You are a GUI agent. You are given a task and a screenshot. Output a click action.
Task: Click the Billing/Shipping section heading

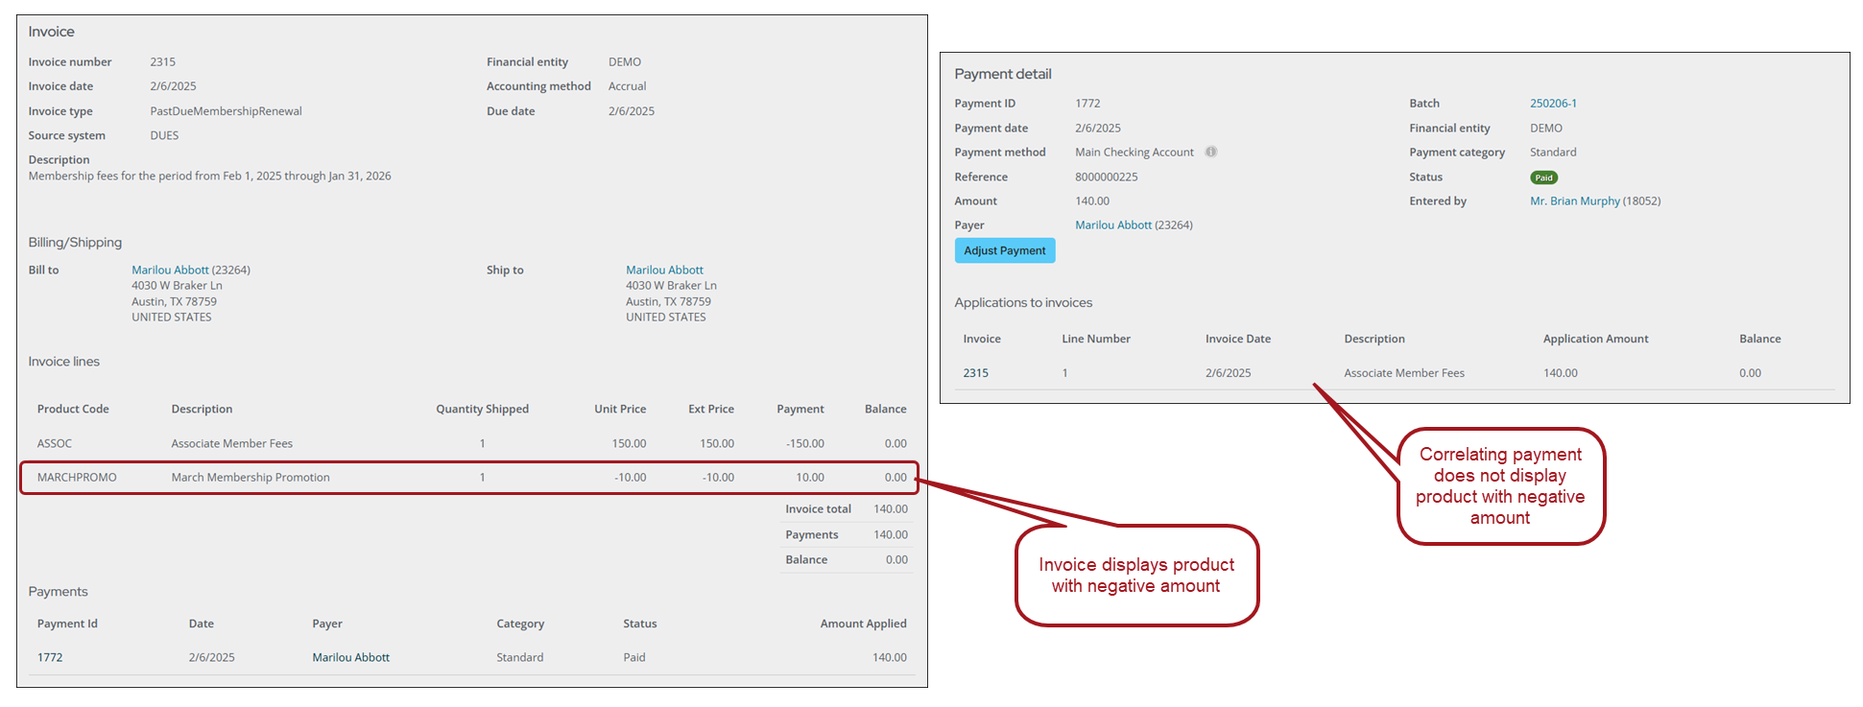pyautogui.click(x=75, y=243)
